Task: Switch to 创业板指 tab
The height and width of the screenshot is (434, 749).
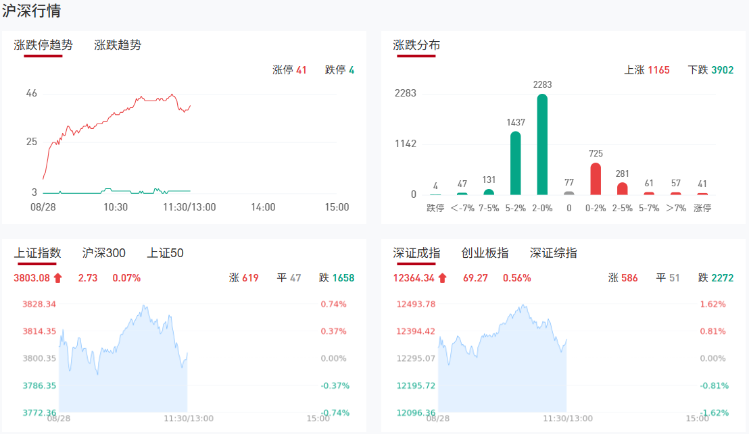Action: (485, 253)
